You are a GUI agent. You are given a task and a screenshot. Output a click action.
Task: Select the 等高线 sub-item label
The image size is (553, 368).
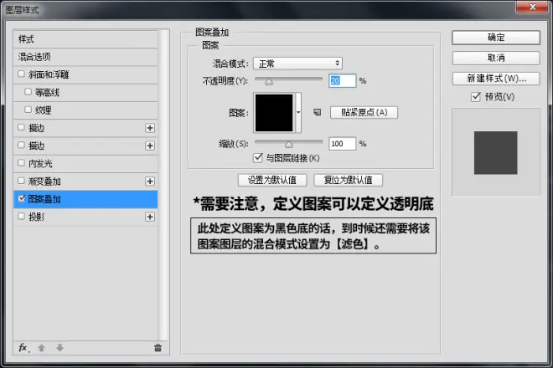(x=47, y=92)
